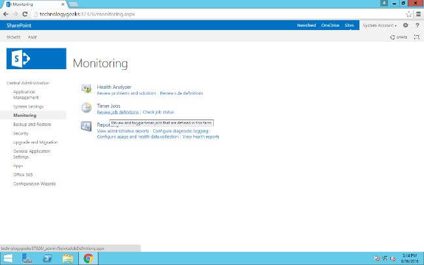Select the Monitoring browser tab

pyautogui.click(x=34, y=5)
